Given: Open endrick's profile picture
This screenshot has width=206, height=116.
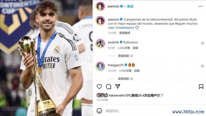Looking at the screenshot, I should coord(100,44).
